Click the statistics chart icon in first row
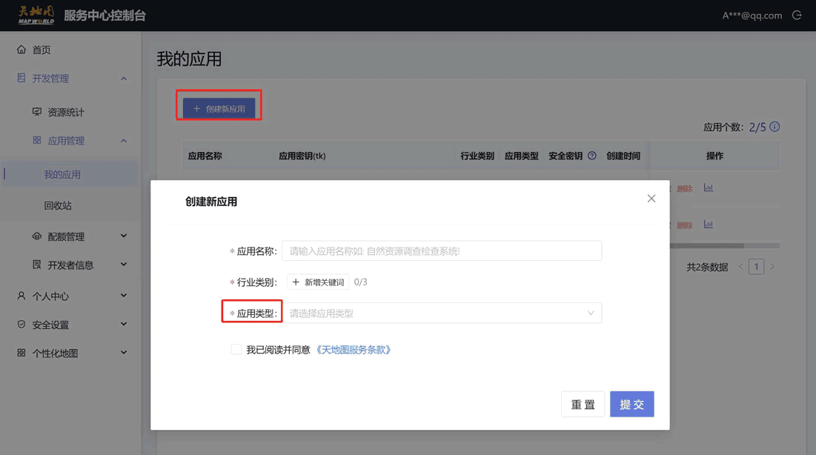816x455 pixels. 709,187
